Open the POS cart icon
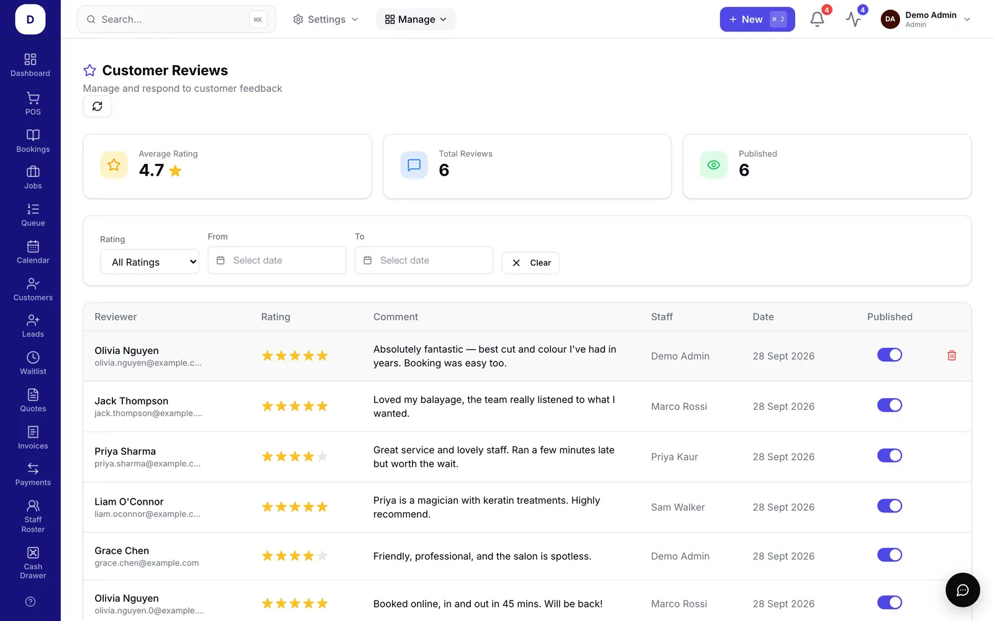994x621 pixels. coord(33,104)
